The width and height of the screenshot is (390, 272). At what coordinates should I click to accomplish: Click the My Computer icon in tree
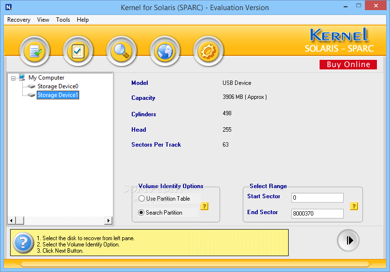click(22, 78)
